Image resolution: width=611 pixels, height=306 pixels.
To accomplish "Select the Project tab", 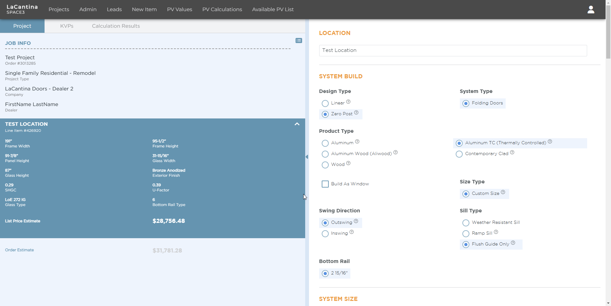I will pos(22,26).
